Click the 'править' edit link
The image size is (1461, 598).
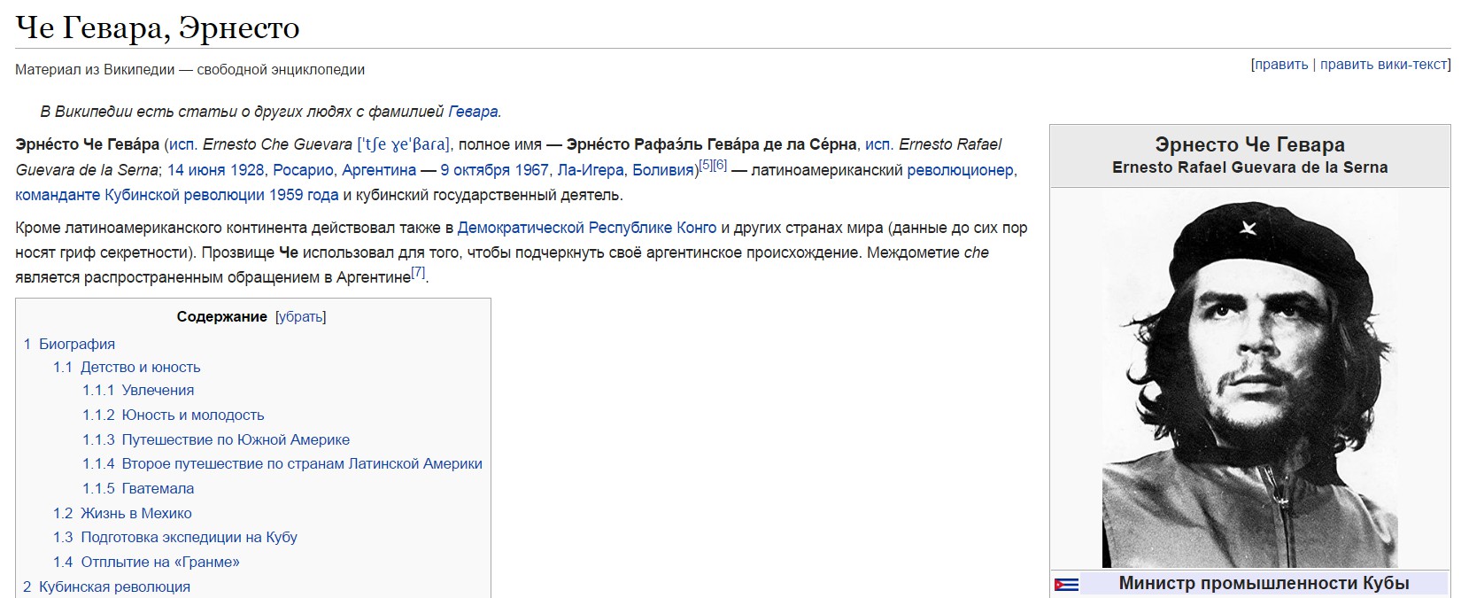tap(1281, 65)
